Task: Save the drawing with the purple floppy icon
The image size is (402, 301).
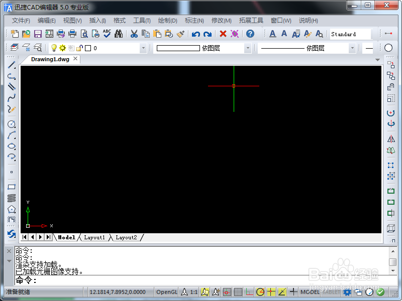Action: tap(38, 34)
